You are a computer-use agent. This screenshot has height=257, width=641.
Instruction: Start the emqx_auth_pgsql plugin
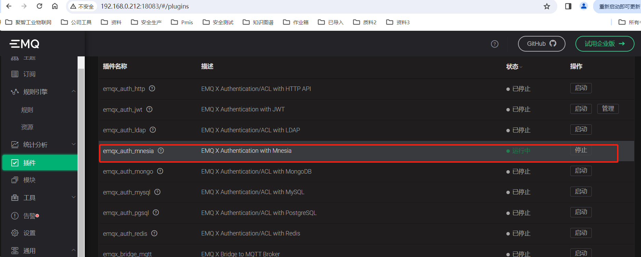click(x=581, y=212)
